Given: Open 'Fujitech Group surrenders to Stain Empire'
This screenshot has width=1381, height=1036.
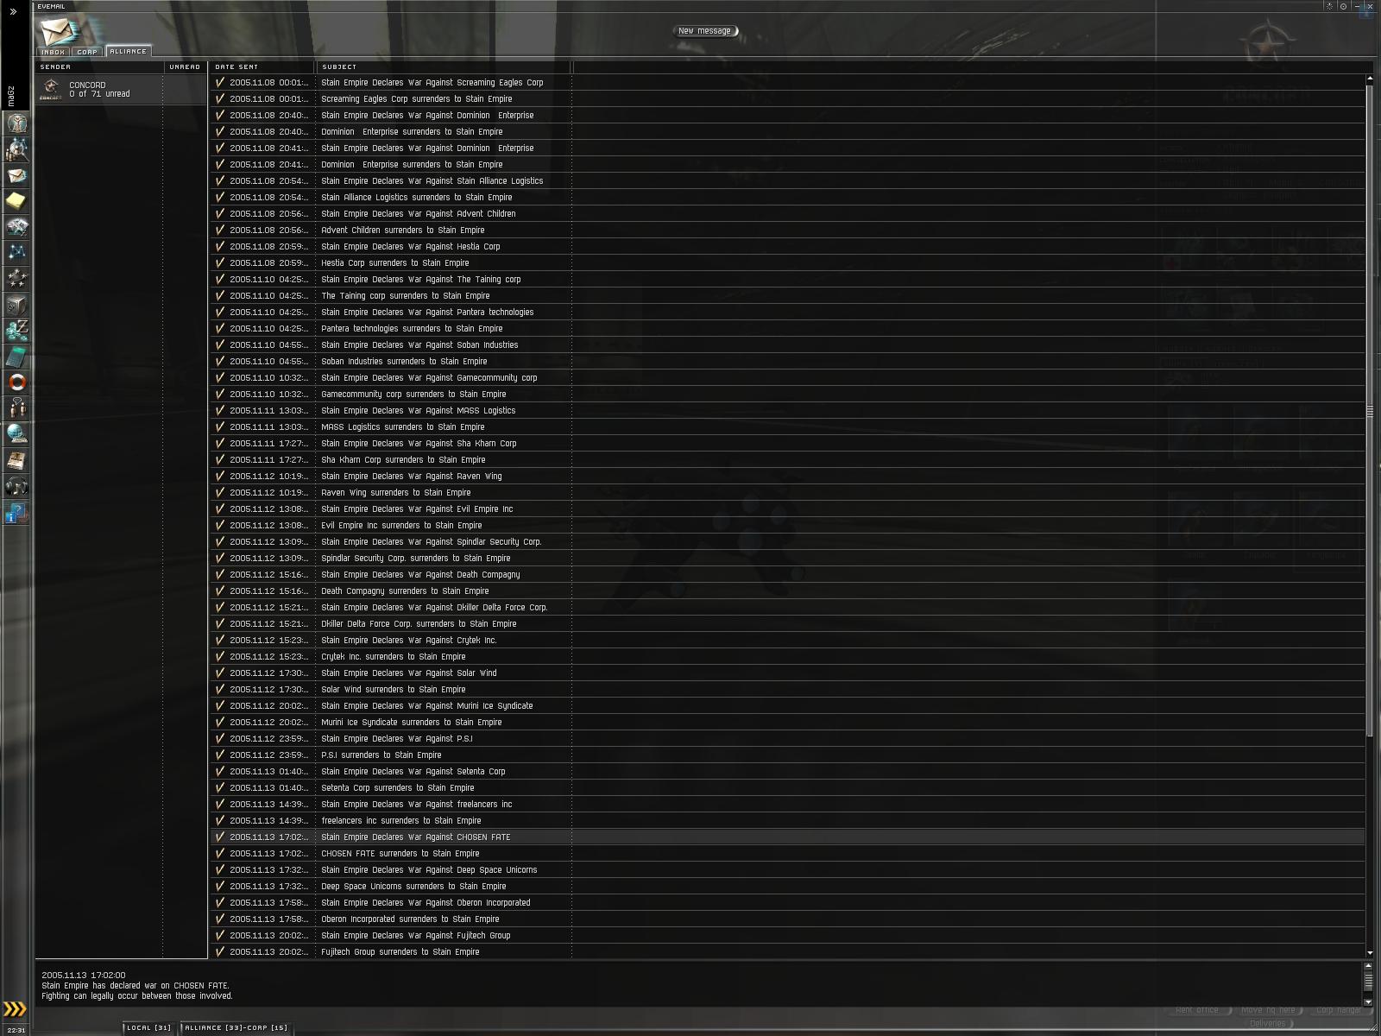Looking at the screenshot, I should tap(788, 952).
